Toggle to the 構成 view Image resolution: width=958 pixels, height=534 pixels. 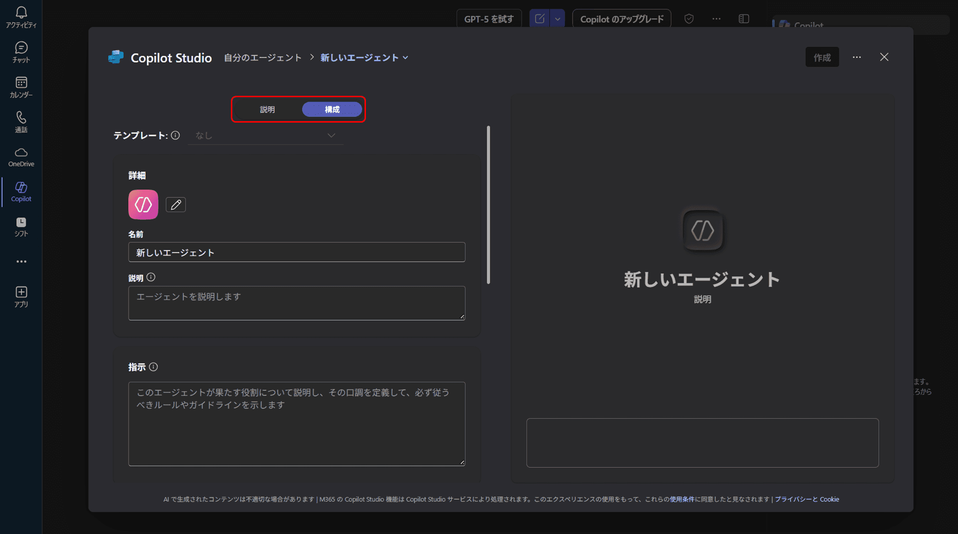[x=331, y=109]
